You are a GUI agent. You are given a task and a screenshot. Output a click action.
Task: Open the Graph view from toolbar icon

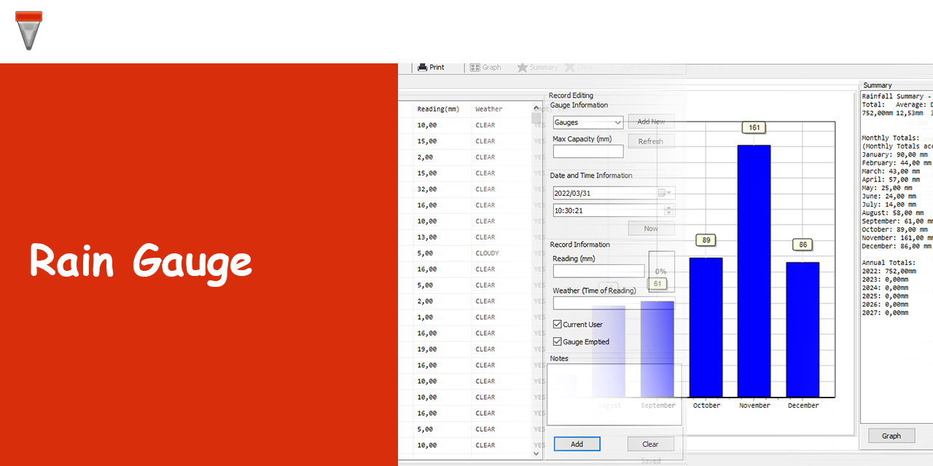pos(475,67)
